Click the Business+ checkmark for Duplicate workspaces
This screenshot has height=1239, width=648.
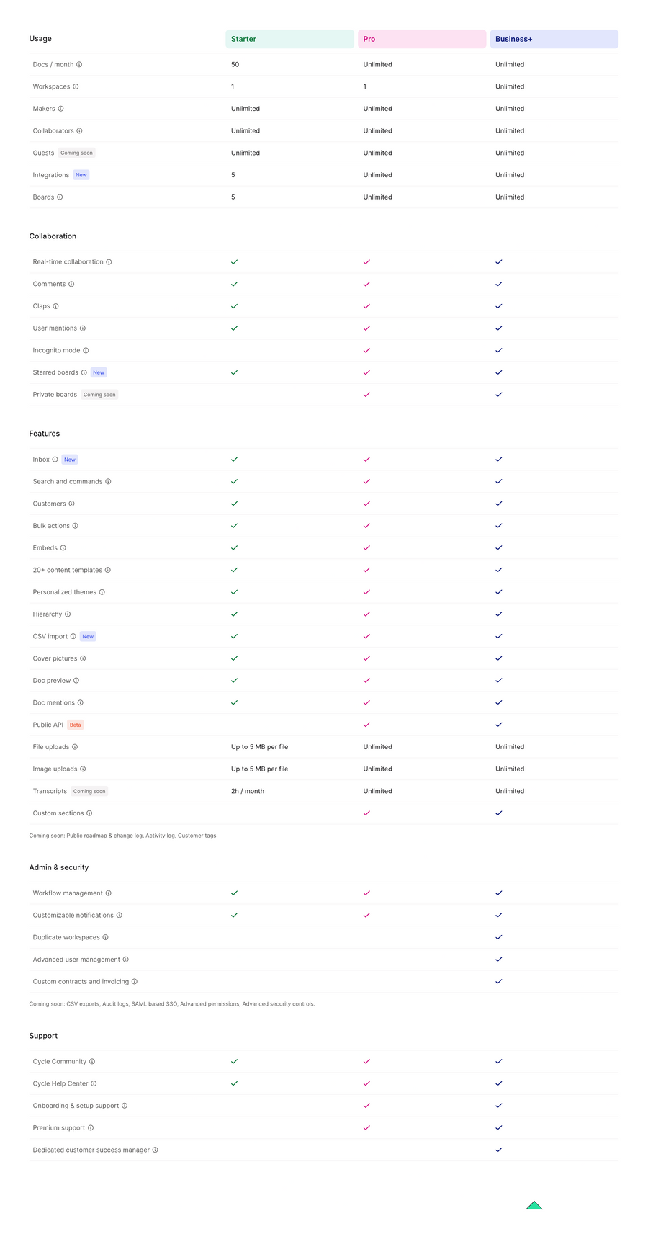click(499, 937)
